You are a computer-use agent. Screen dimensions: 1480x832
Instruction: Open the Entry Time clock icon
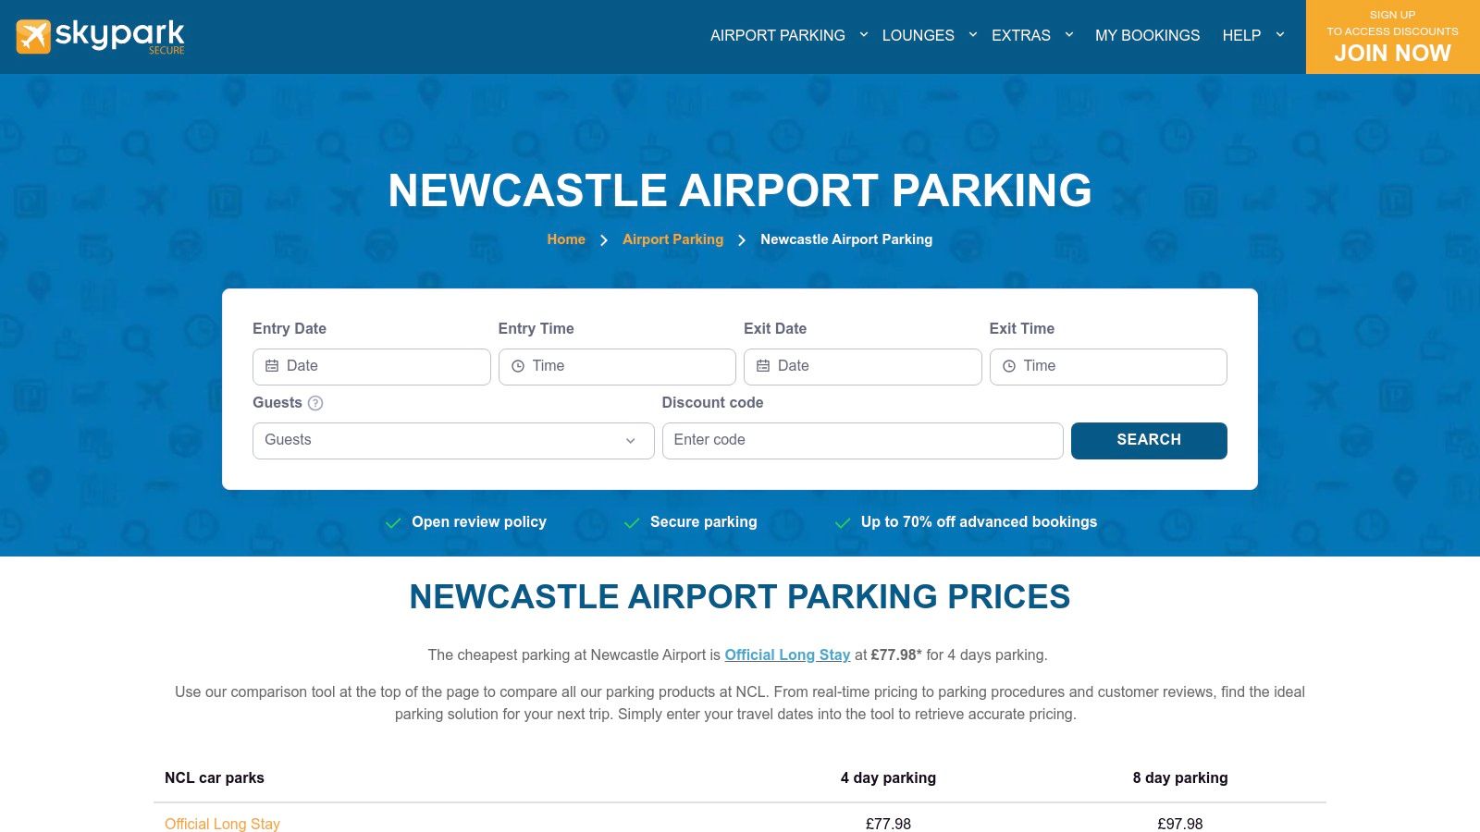517,366
